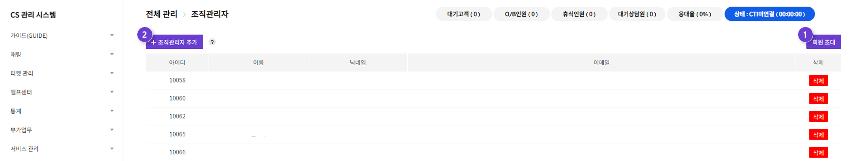This screenshot has height=161, width=861.
Task: Delete the row with ID 10065
Action: [x=818, y=135]
